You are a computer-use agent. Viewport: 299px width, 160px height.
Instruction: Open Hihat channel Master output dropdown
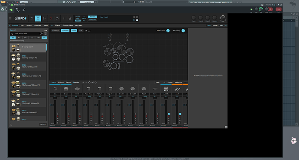77,126
